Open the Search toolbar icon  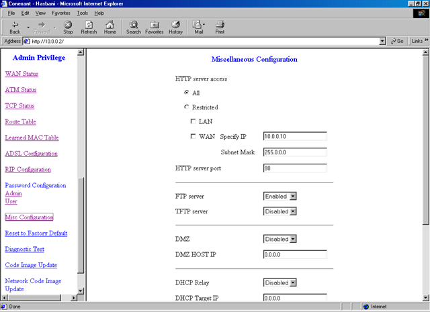point(134,28)
